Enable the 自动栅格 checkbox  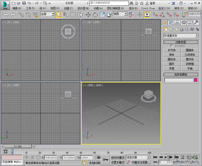point(171,46)
